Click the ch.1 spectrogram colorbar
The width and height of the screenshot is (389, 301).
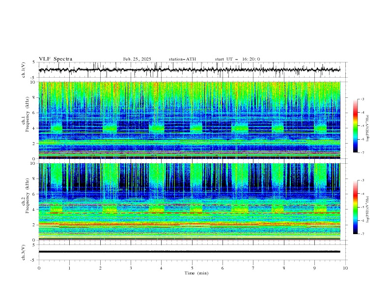tap(355, 126)
